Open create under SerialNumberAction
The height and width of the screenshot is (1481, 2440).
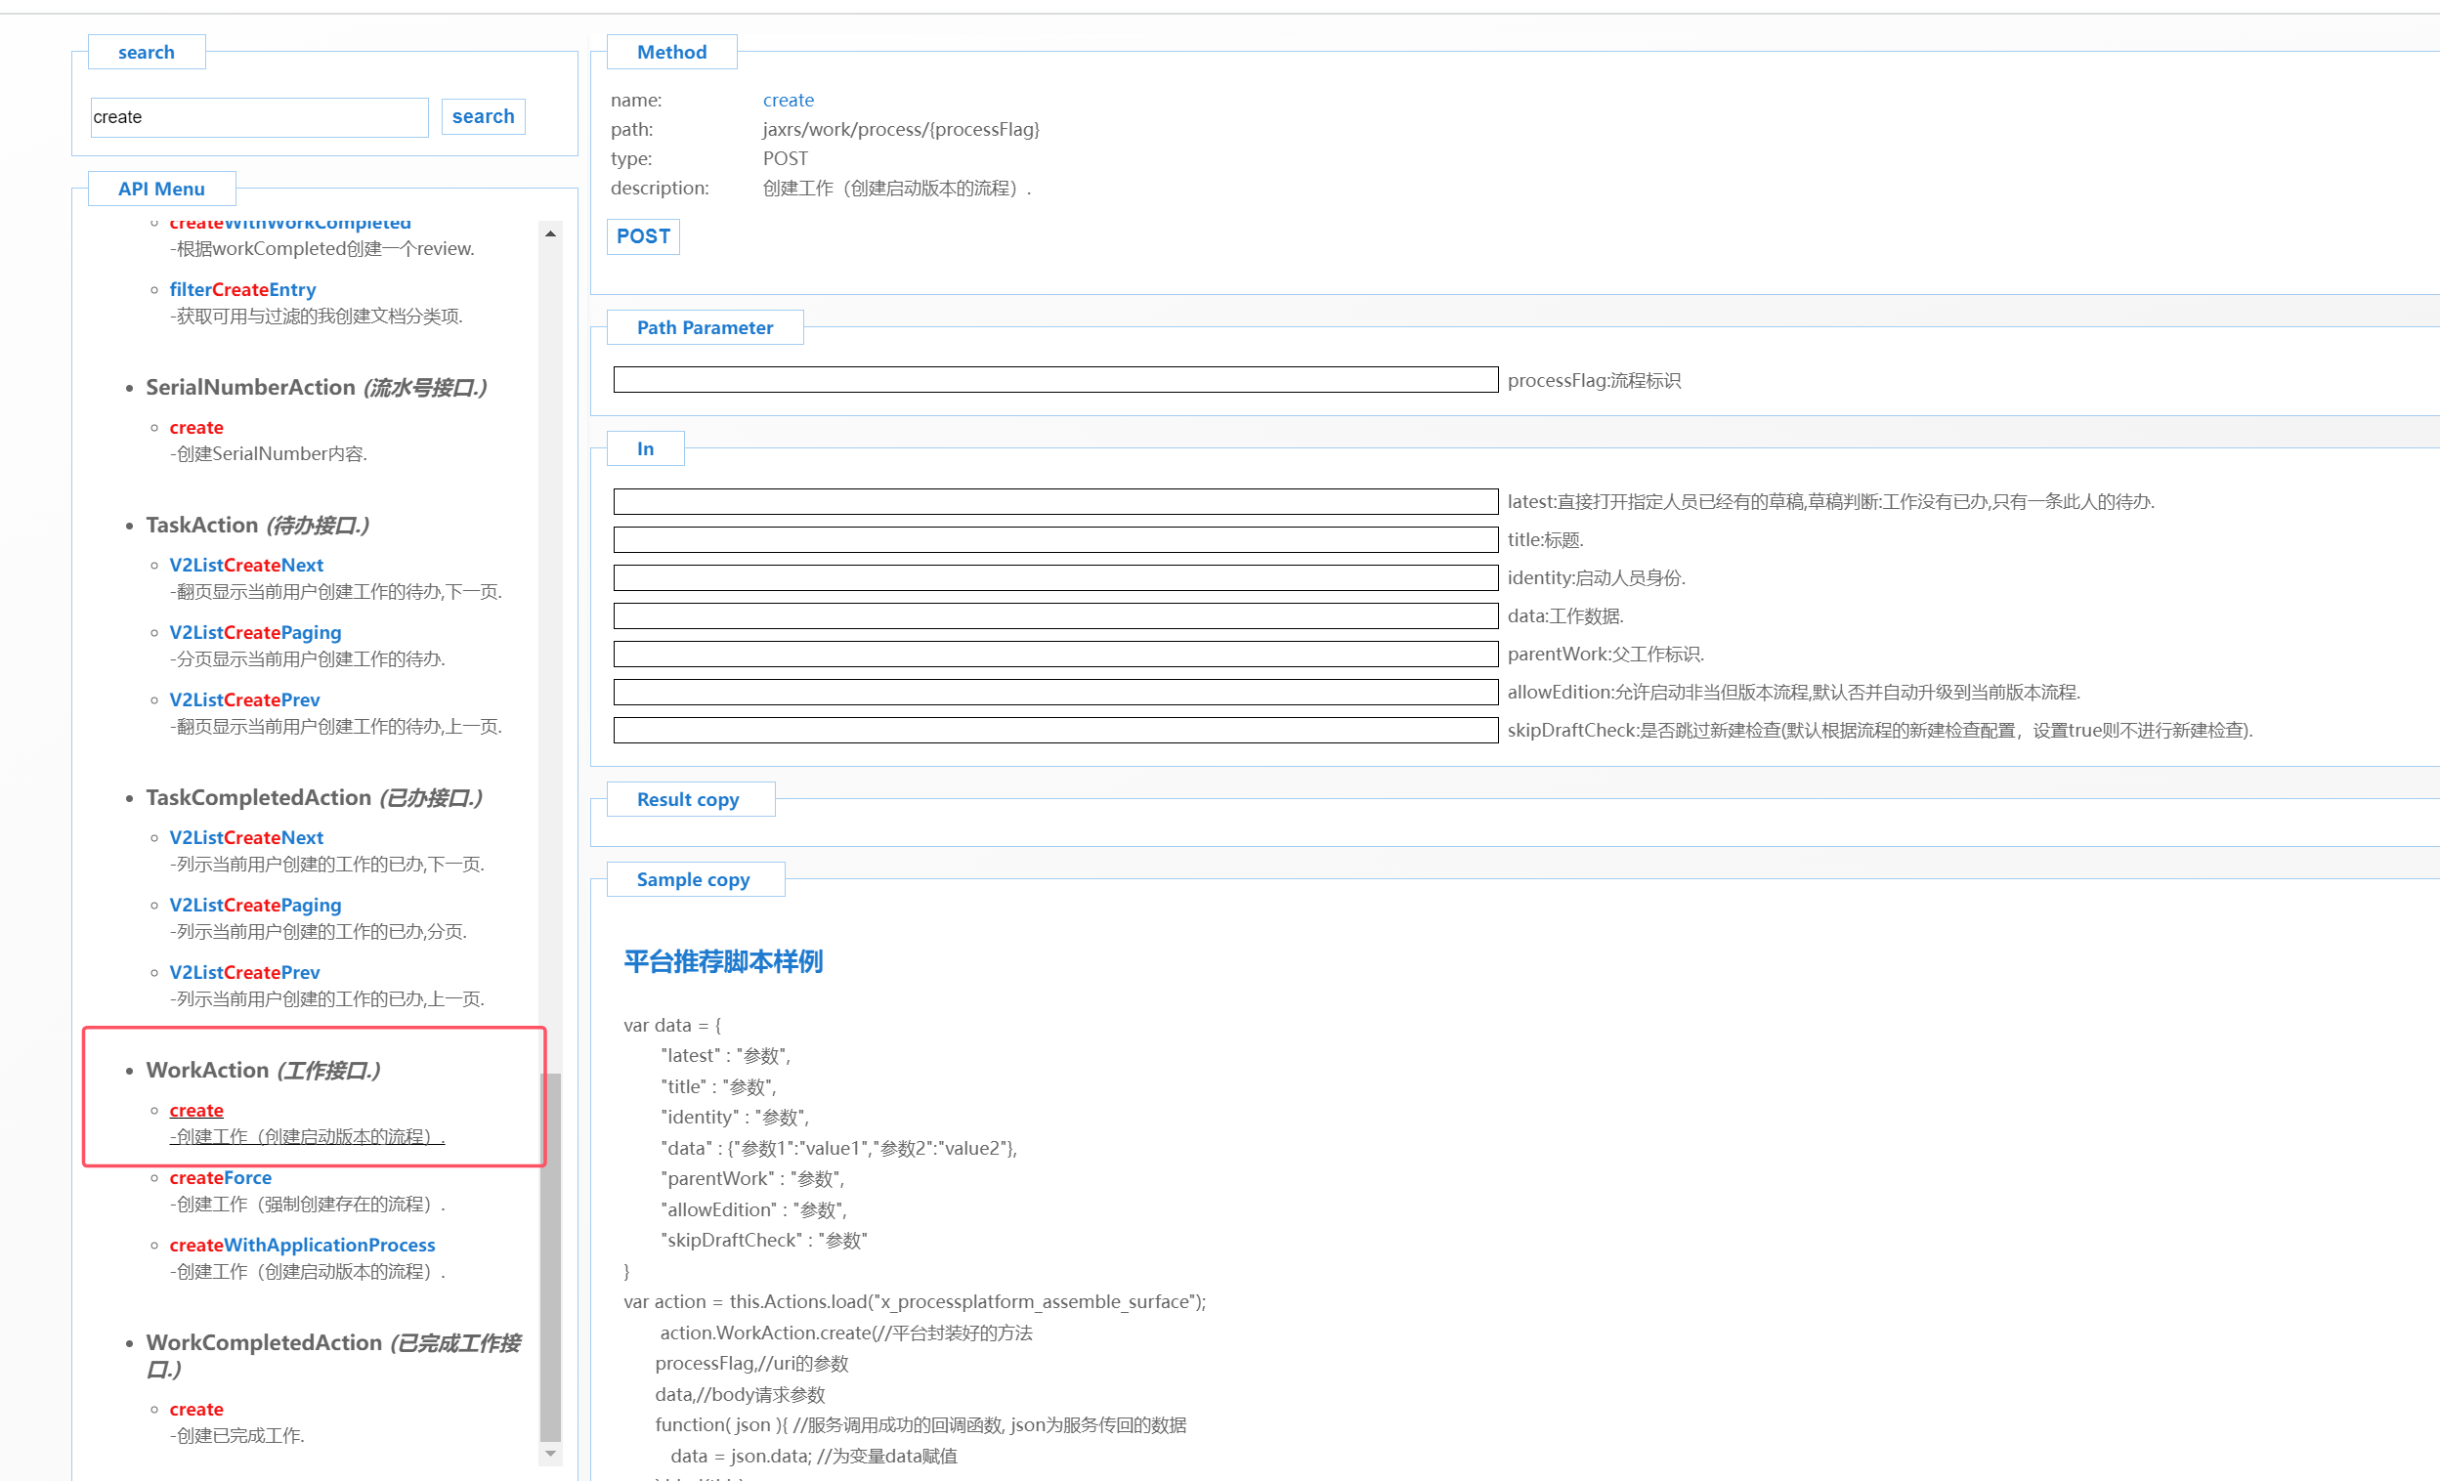point(196,428)
